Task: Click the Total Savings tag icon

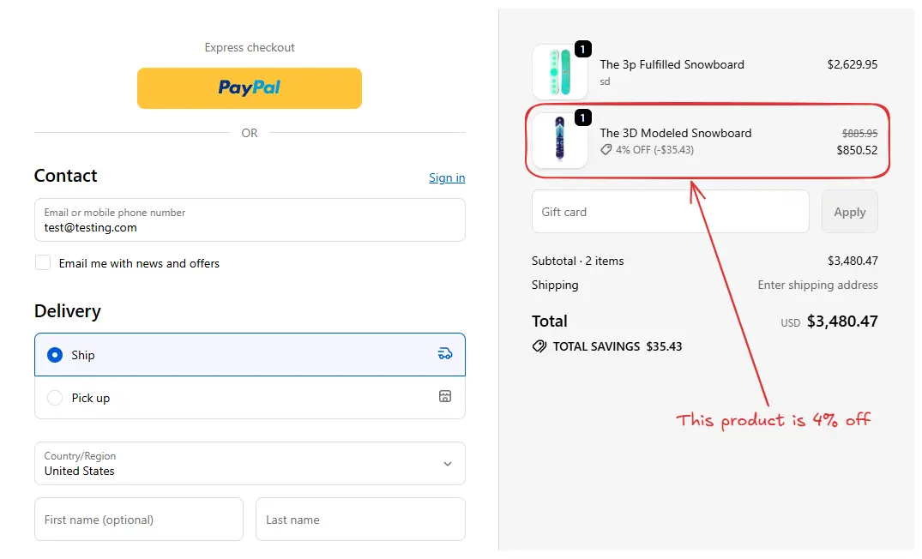Action: pos(539,346)
